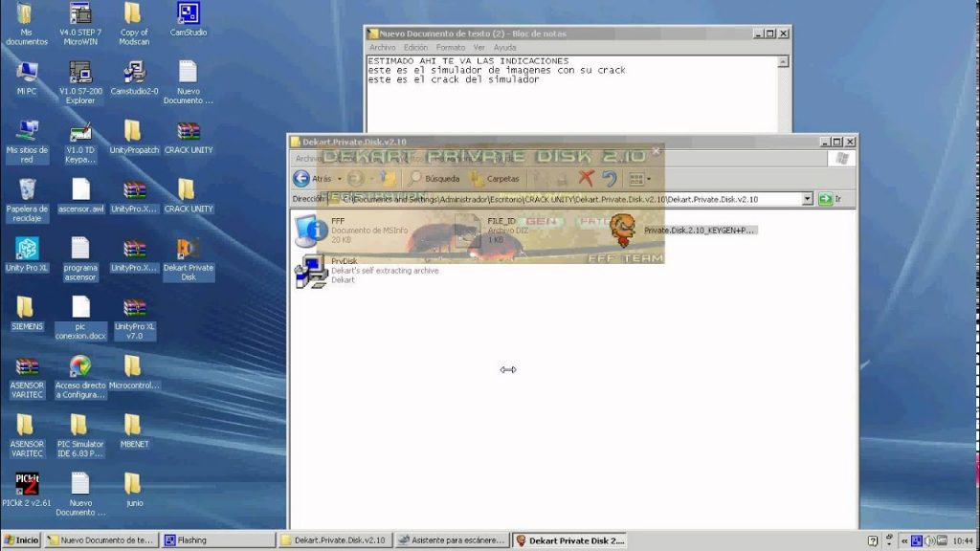Click the GEN button in the keygen overlay
This screenshot has height=551, width=980.
[x=541, y=221]
